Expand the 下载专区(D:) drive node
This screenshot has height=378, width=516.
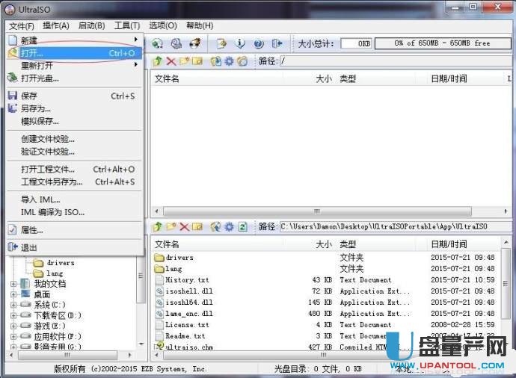pos(13,316)
